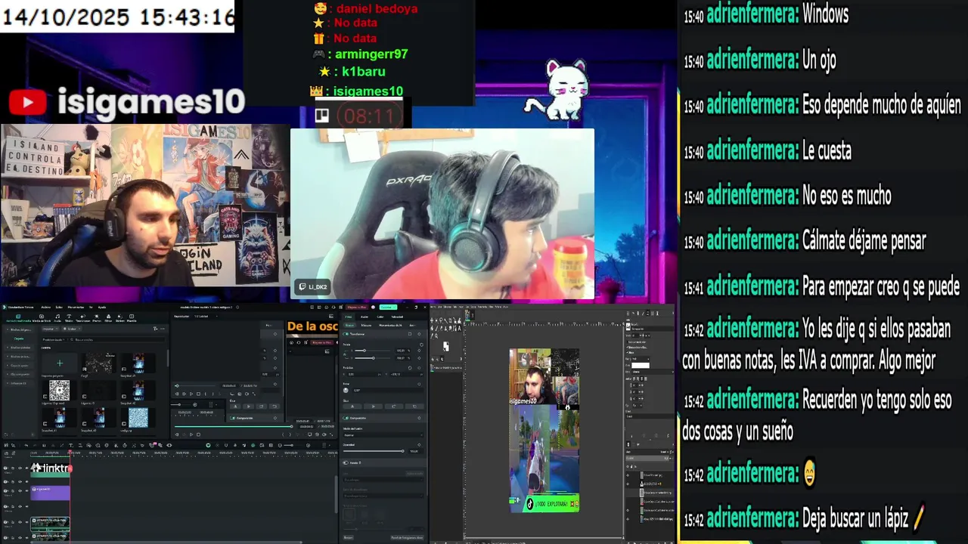Open the Transiciones tab
The image size is (968, 544).
[83, 318]
